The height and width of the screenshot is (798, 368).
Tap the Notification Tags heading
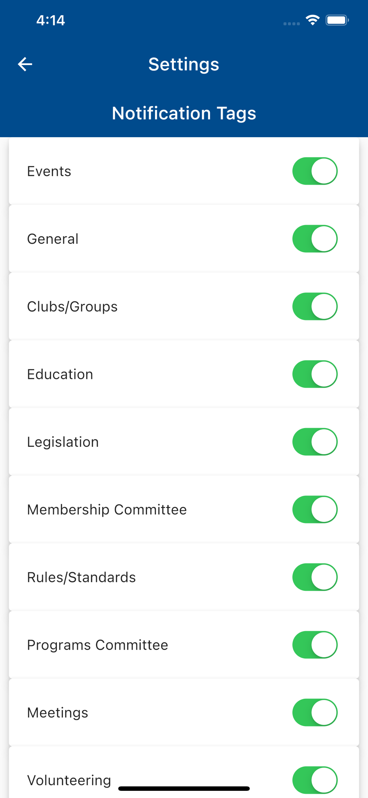(184, 113)
